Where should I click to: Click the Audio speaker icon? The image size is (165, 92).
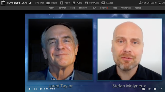[x=74, y=3]
